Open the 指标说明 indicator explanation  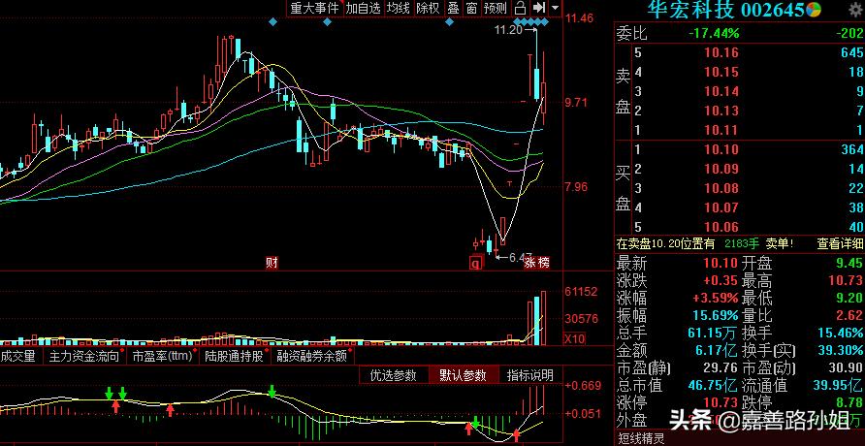click(x=529, y=375)
